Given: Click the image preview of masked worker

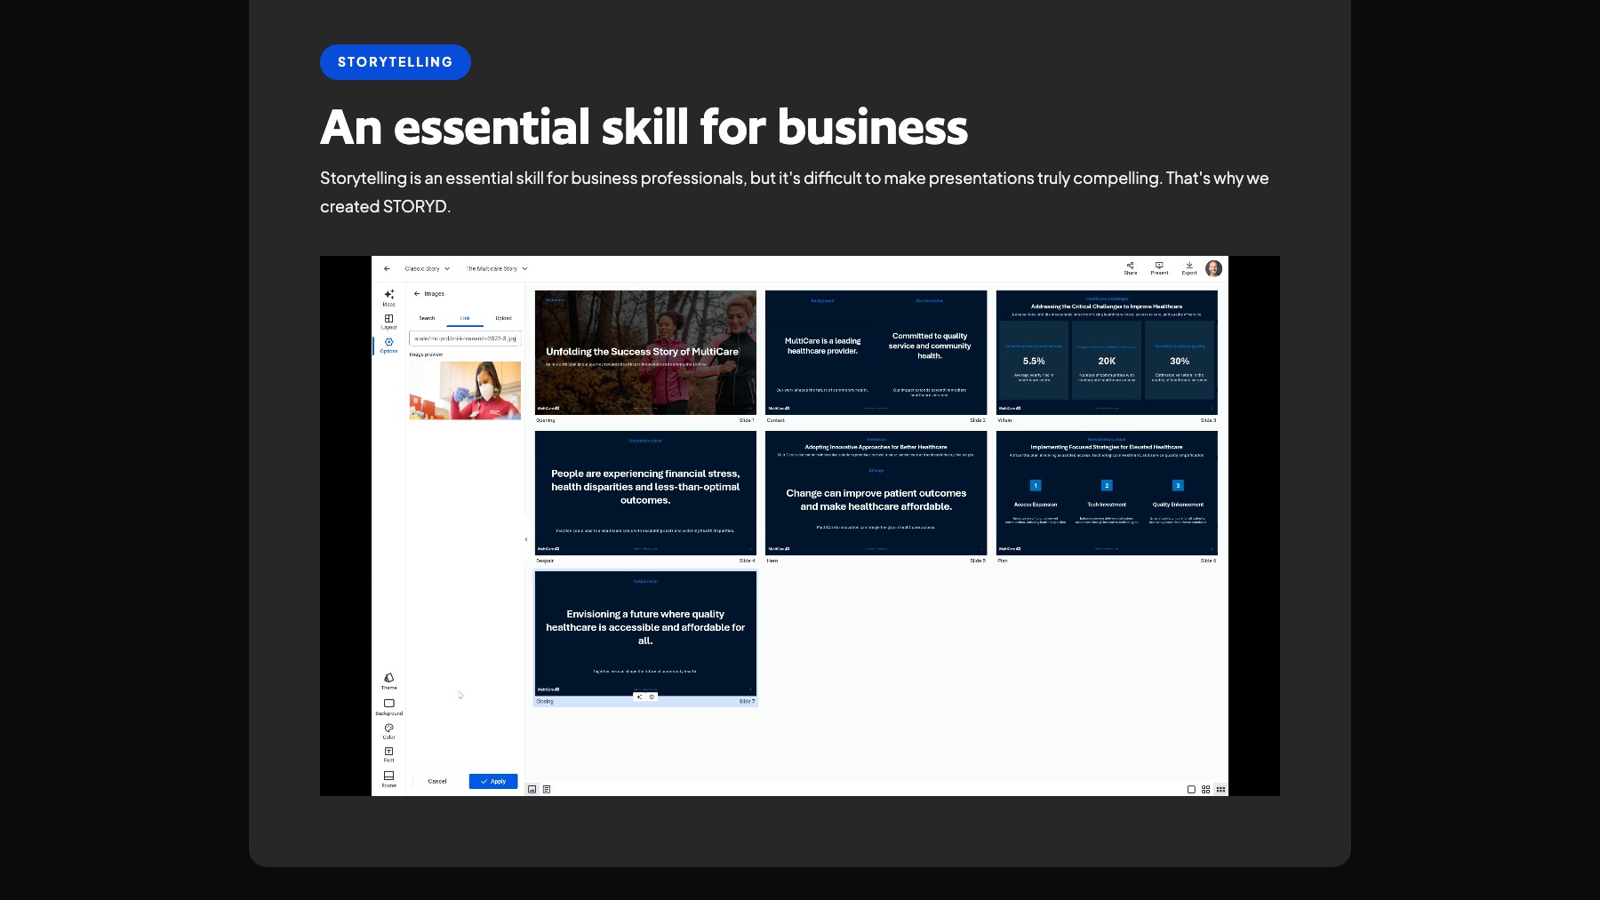Looking at the screenshot, I should click(x=465, y=390).
